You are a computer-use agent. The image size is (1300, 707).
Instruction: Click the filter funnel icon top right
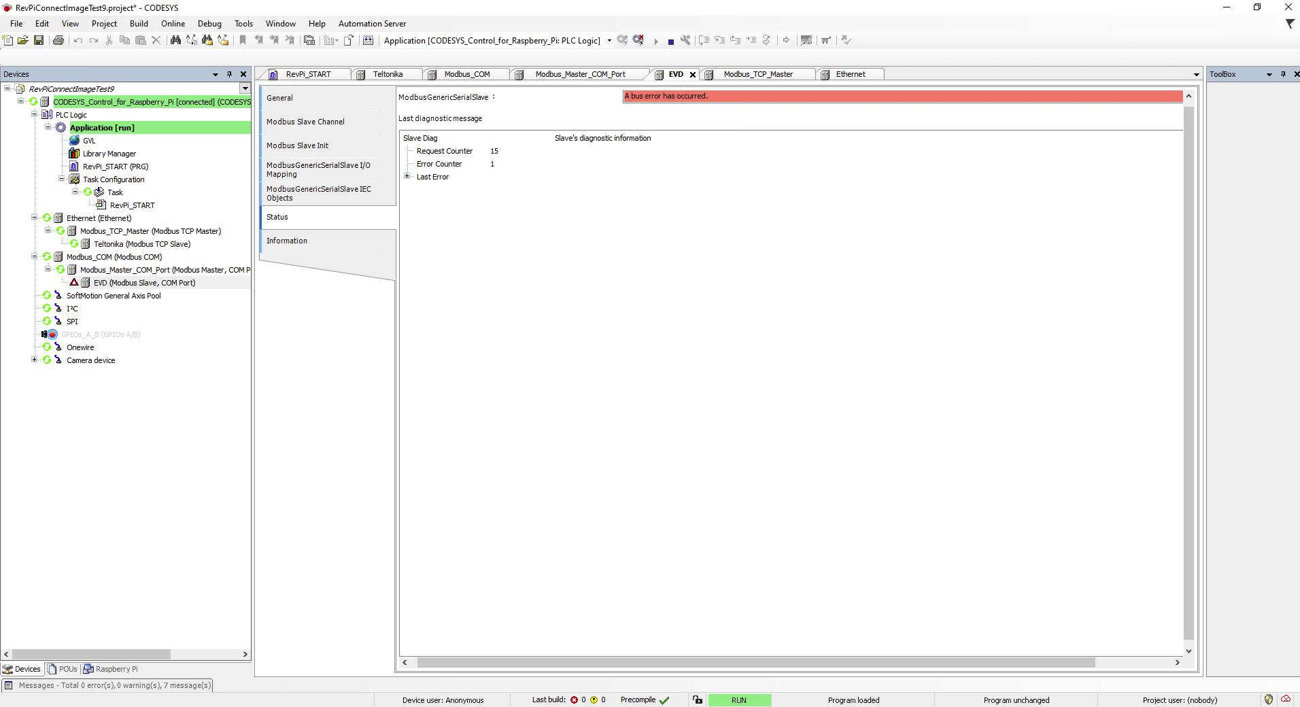[x=1290, y=24]
